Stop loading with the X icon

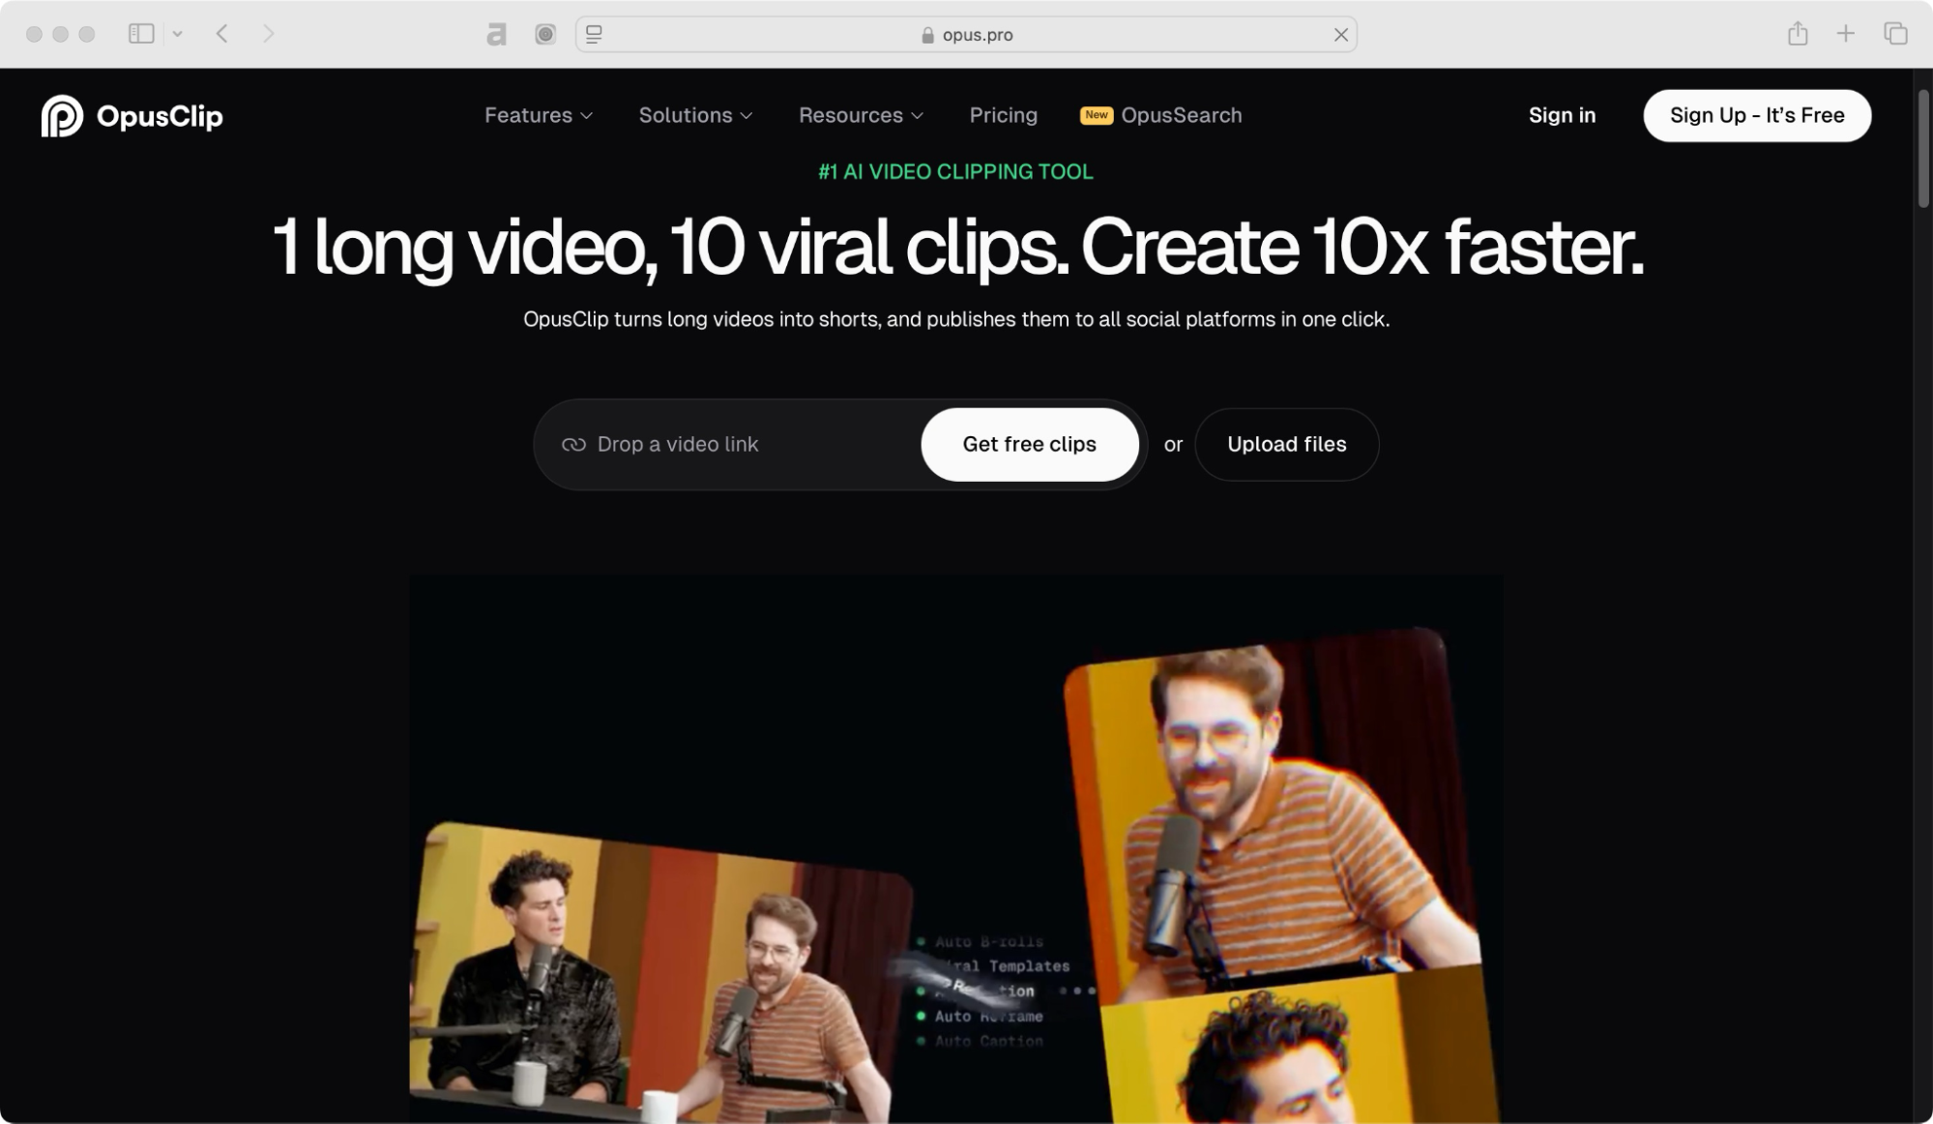(1340, 35)
